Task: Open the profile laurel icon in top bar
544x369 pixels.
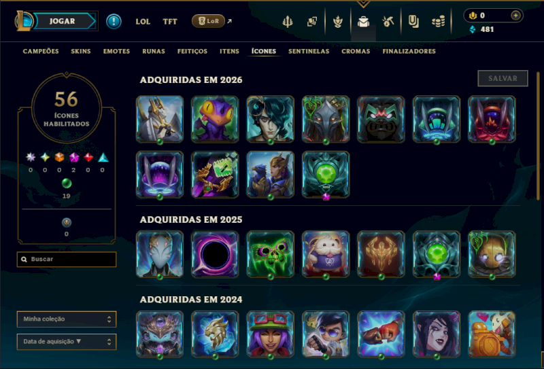Action: click(x=337, y=22)
